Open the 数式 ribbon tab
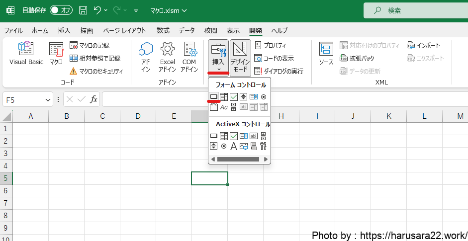Image resolution: width=468 pixels, height=241 pixels. (163, 30)
